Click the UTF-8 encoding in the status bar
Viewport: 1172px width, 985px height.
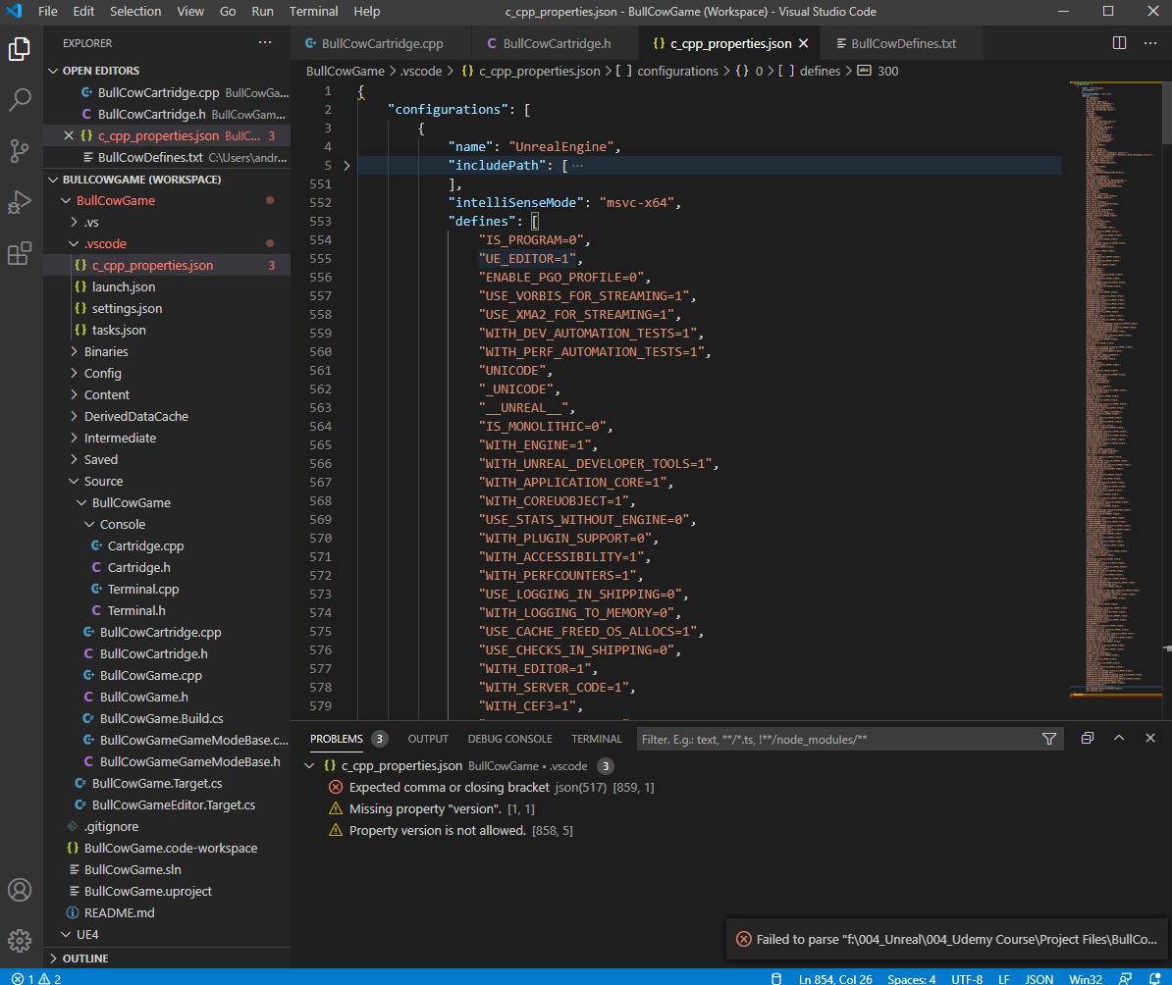(967, 979)
